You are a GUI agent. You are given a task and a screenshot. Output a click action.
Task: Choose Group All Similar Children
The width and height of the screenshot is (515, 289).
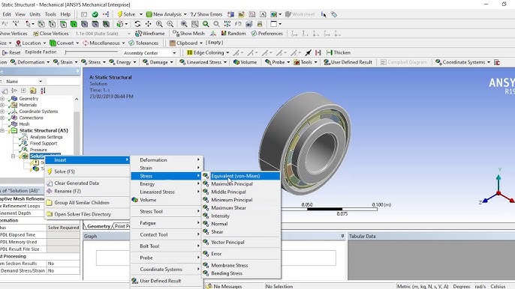coord(87,202)
